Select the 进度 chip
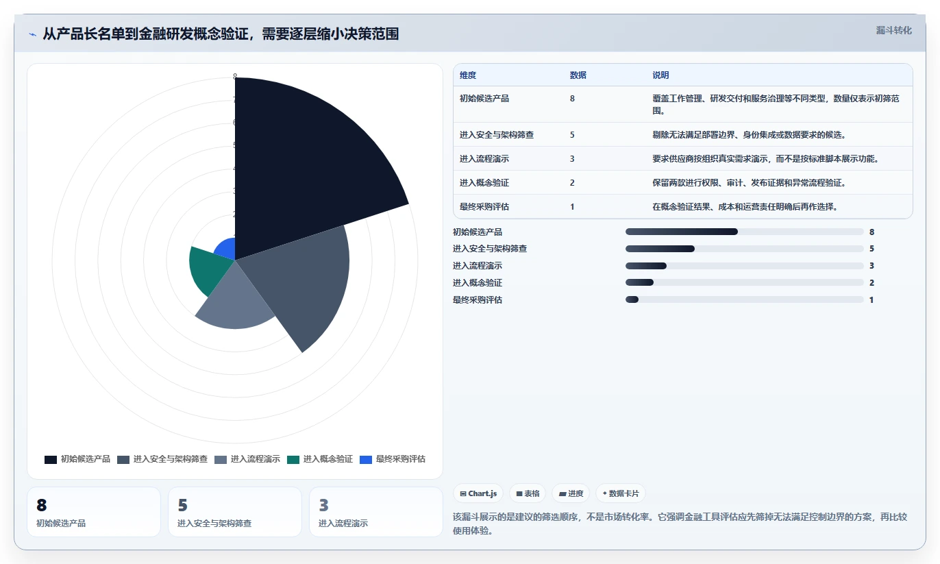This screenshot has width=940, height=564. click(571, 493)
